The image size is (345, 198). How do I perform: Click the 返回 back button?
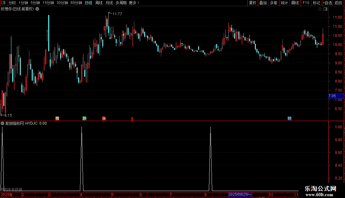[338, 3]
